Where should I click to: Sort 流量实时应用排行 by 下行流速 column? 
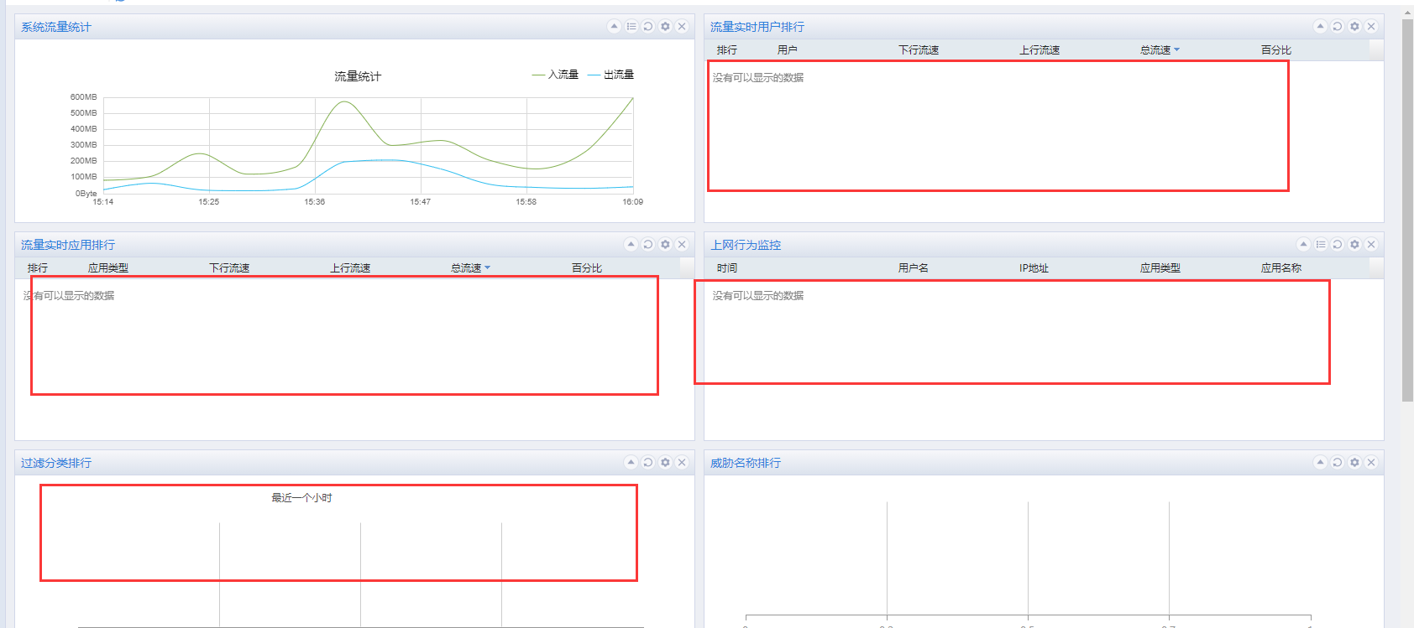coord(229,268)
